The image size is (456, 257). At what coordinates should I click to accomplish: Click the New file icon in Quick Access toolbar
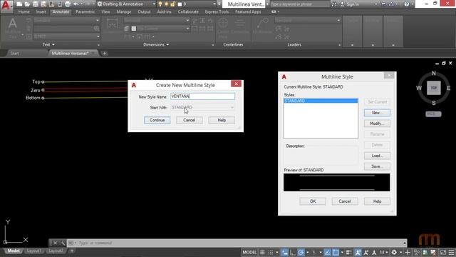(x=19, y=4)
